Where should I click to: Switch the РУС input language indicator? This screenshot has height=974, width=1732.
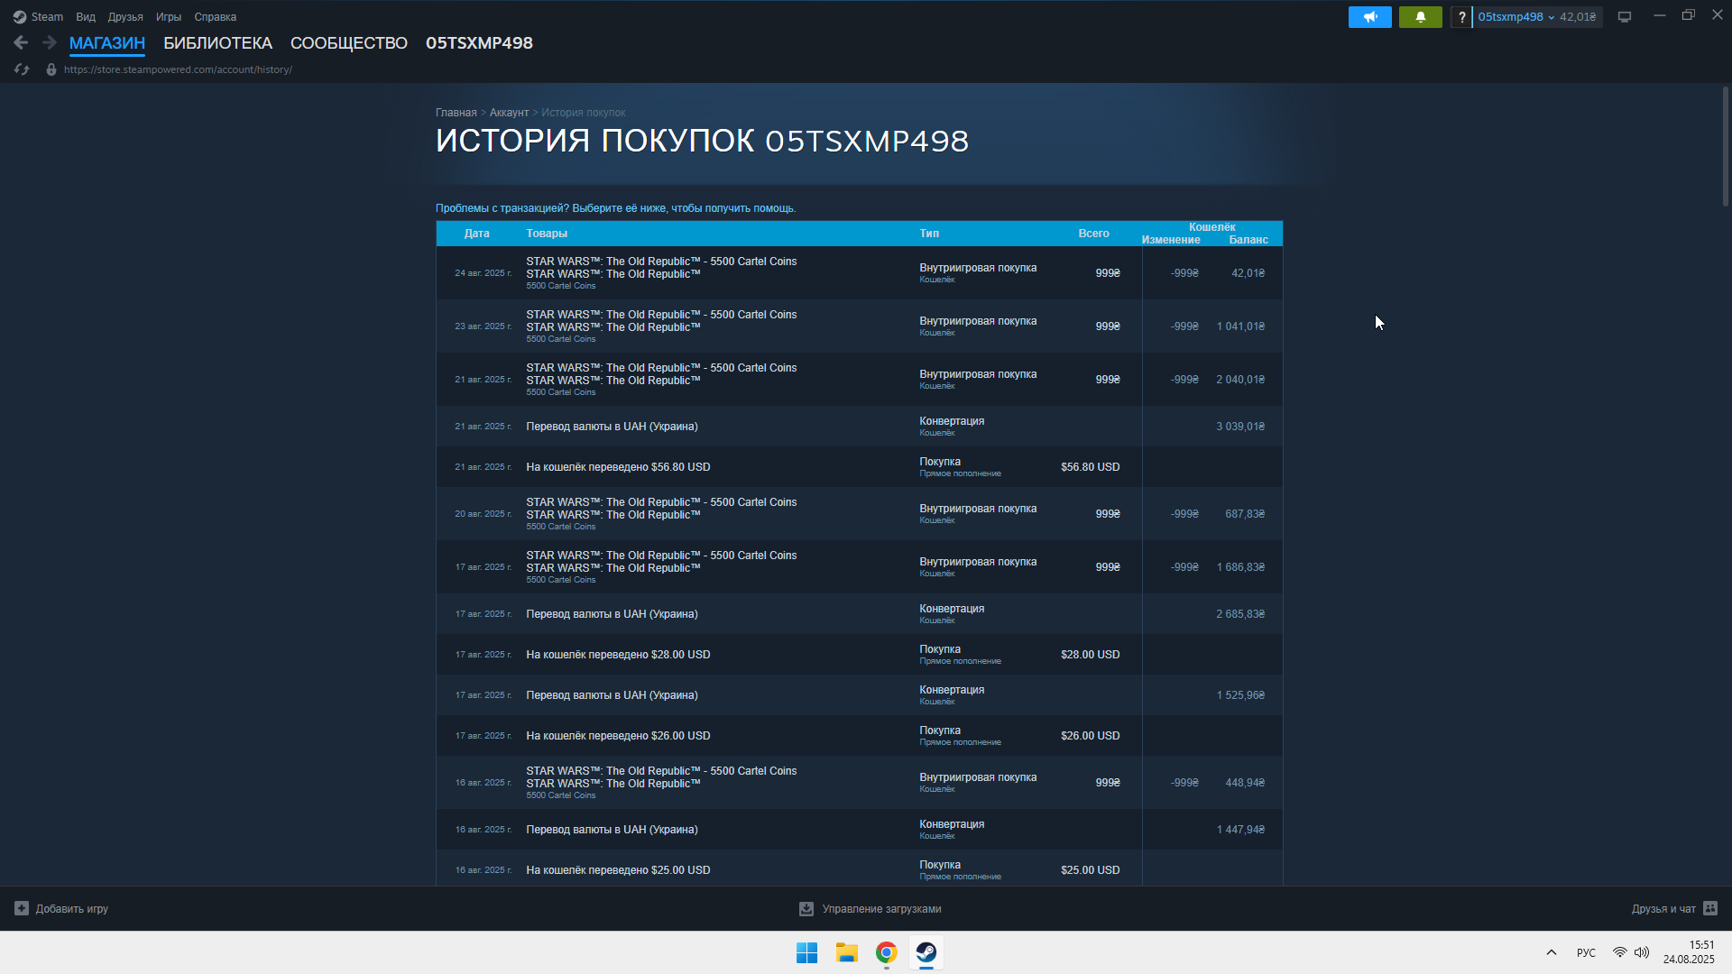(1586, 952)
